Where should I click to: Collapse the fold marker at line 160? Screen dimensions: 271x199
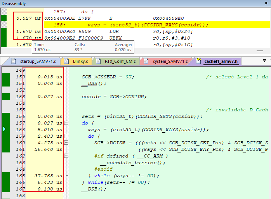tap(66, 143)
